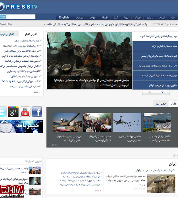The width and height of the screenshot is (178, 198).
Task: Switch to English language menu item
Action: [x=64, y=17]
